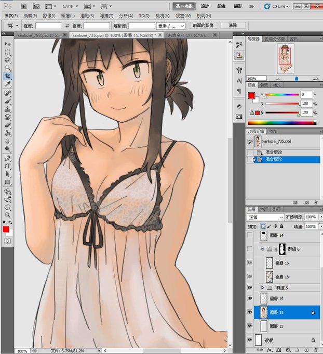Select the Brush tool
Viewport: 323px width, 354px height.
[7, 101]
